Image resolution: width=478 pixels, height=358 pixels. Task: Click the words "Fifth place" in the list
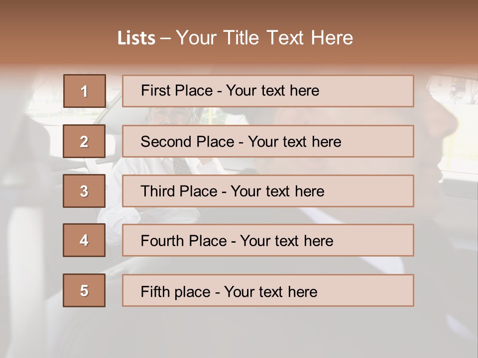click(x=170, y=291)
